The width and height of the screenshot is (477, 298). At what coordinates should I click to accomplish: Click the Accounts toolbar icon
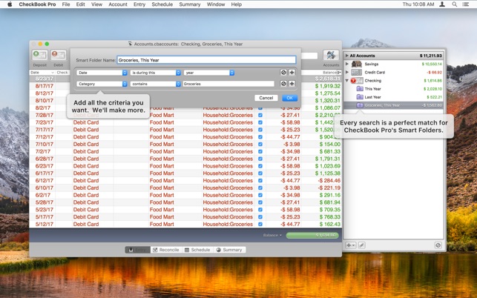pos(331,55)
